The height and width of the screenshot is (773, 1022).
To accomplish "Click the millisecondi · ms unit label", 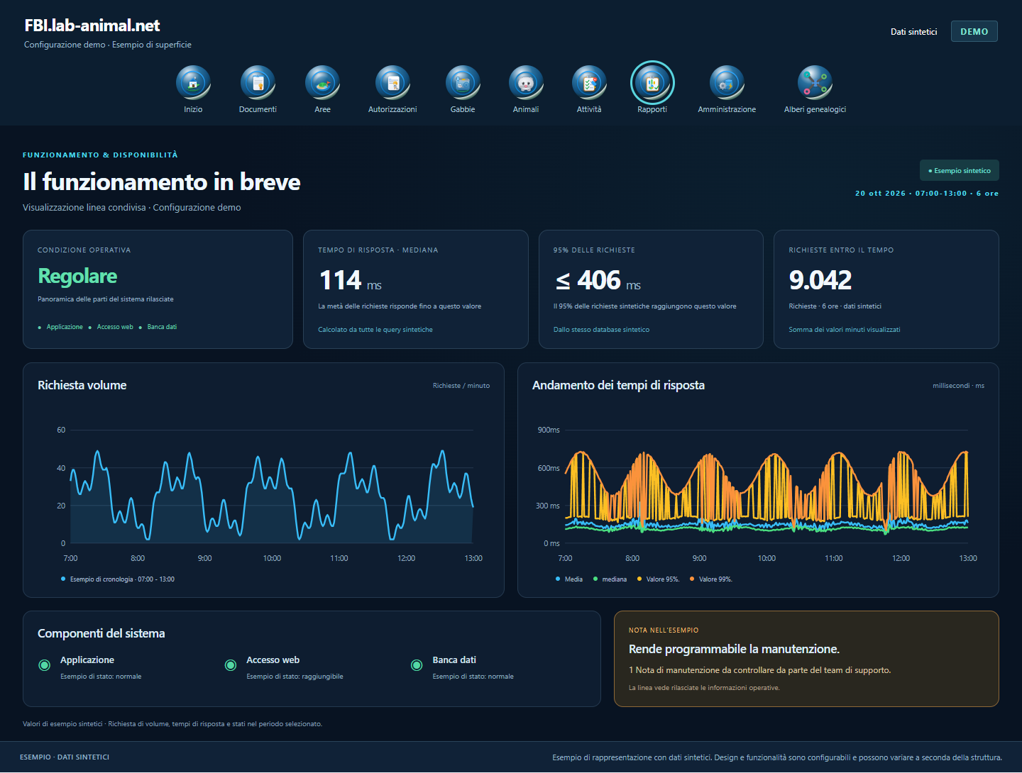I will click(x=958, y=386).
